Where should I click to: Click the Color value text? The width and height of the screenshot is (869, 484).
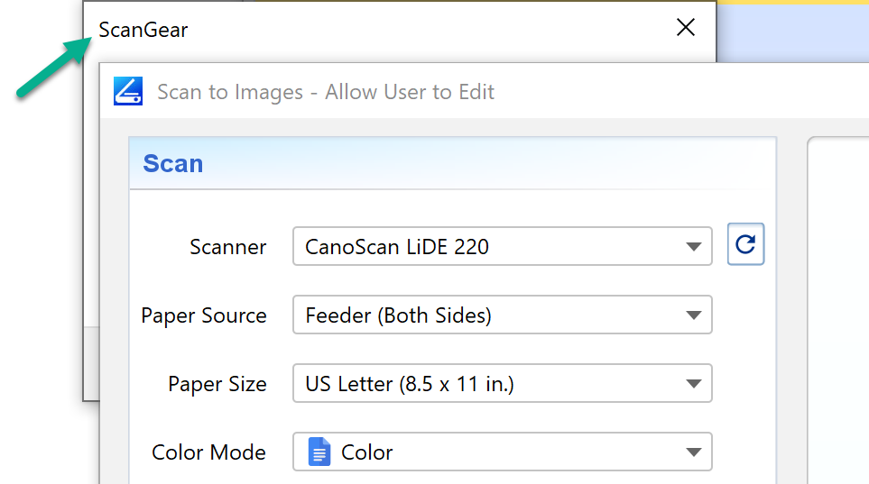point(367,452)
